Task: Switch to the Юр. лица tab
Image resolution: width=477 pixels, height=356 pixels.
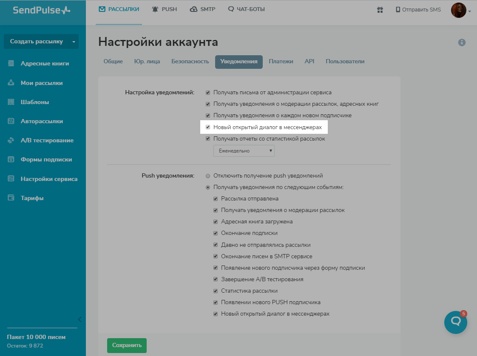Action: 147,62
